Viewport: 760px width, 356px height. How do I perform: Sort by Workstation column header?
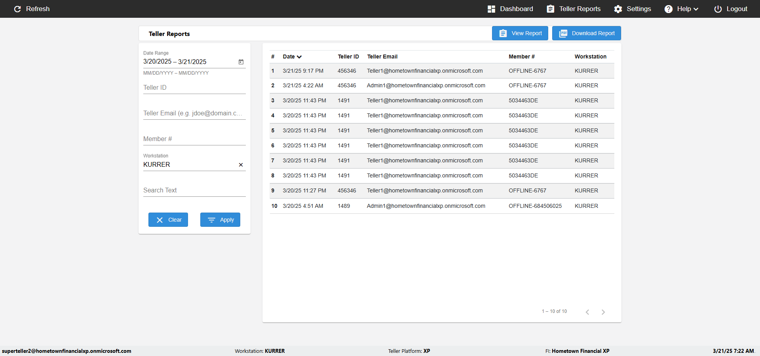(x=590, y=57)
